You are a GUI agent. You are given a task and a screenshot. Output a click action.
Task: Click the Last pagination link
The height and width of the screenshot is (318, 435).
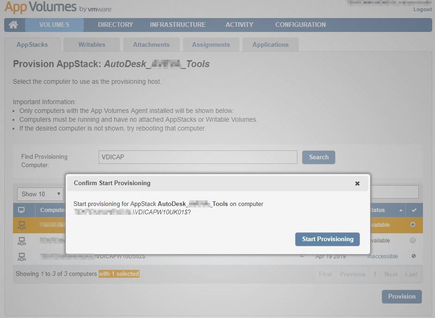(x=411, y=274)
